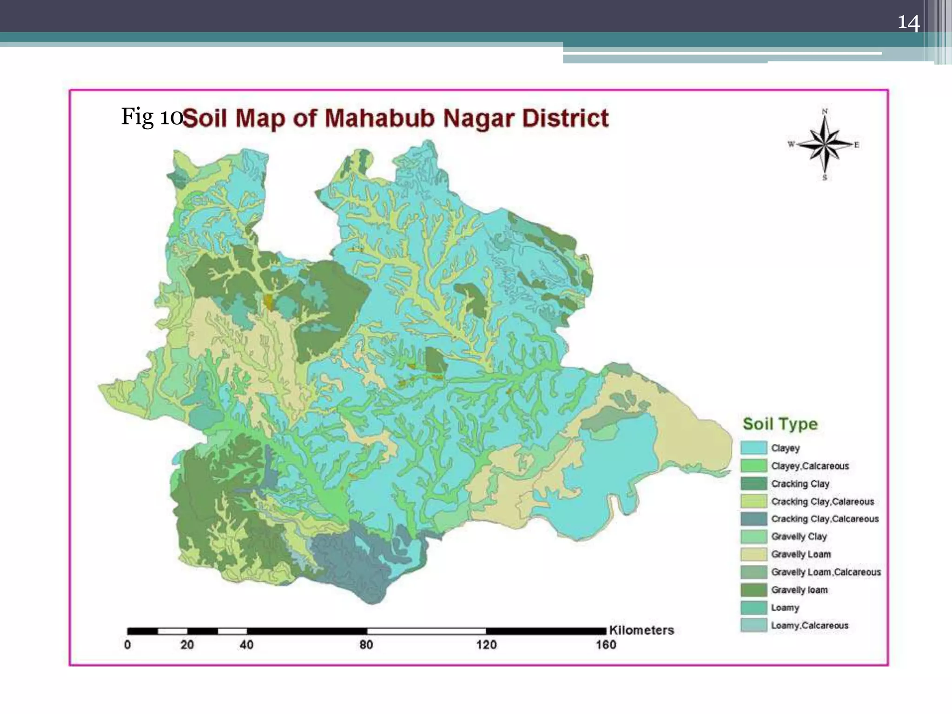952x714 pixels.
Task: Click the Gravelly Loam legend swatch
Action: pos(754,554)
